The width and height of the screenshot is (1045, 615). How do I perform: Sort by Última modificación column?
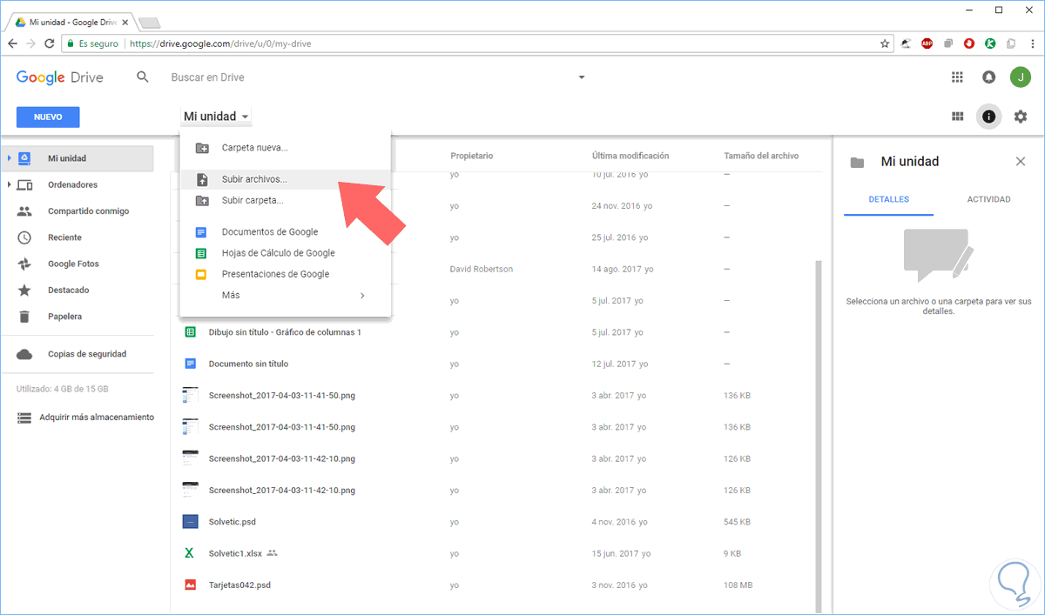coord(630,156)
